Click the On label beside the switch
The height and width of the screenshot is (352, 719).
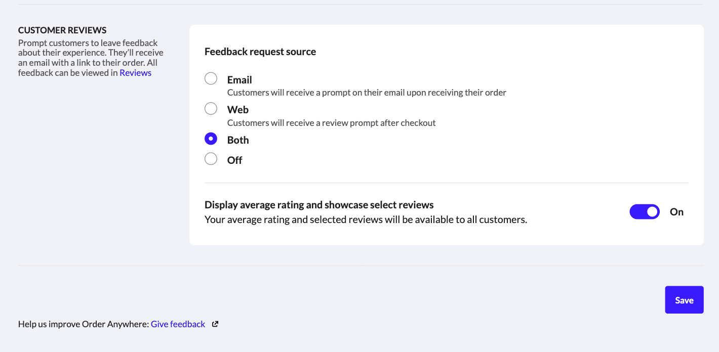click(676, 212)
